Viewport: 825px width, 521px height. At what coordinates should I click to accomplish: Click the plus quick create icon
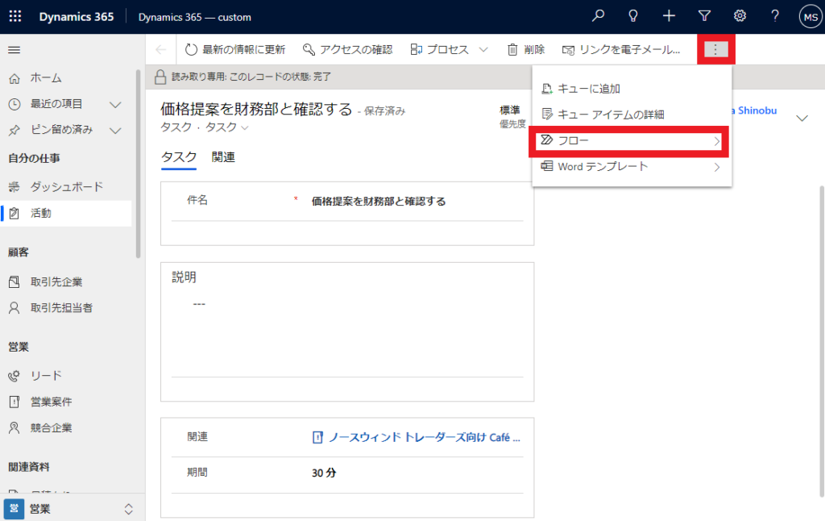pyautogui.click(x=669, y=16)
